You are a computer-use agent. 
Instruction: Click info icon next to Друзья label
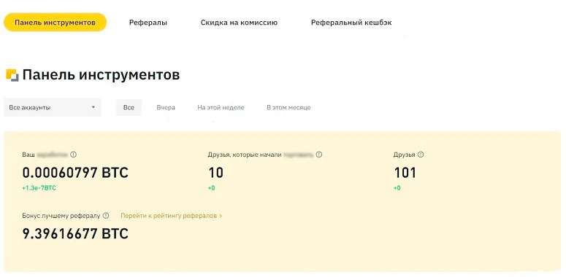[x=421, y=155]
